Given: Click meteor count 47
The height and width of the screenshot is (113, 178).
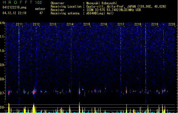Looking at the screenshot, I should click(41, 13).
